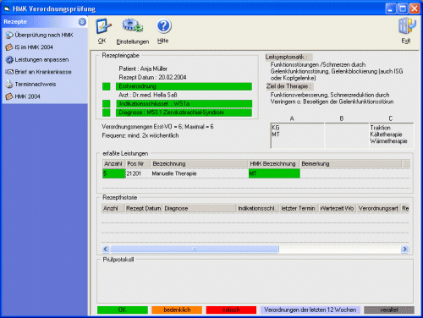423x318 pixels.
Task: Open IS in HMK 2004 entry
Action: (34, 47)
